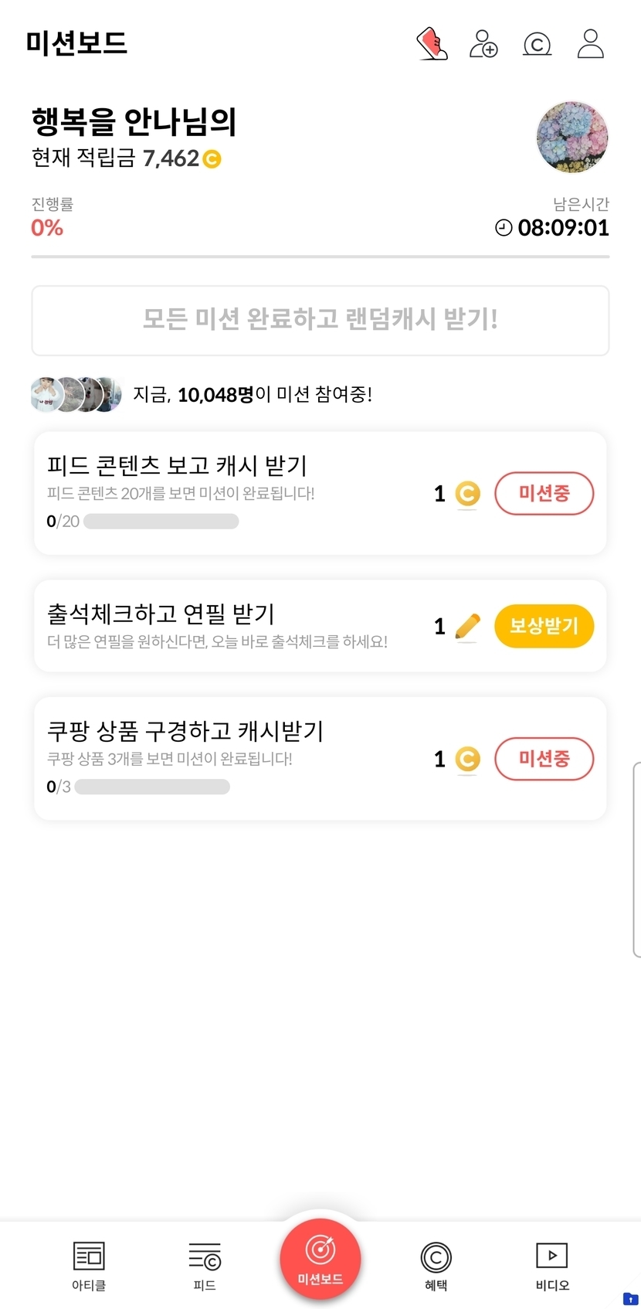Tap the clock icon next to remaining time
The height and width of the screenshot is (1309, 641).
tap(504, 228)
